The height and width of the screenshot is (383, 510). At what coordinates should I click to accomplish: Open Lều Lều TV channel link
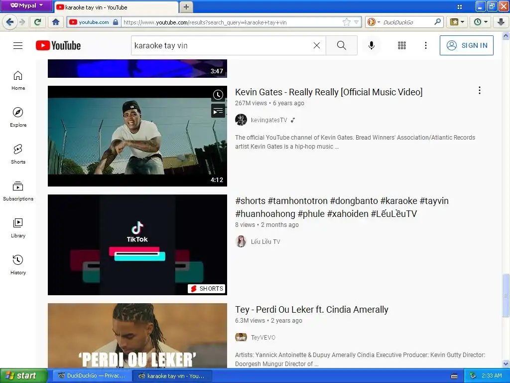(265, 242)
